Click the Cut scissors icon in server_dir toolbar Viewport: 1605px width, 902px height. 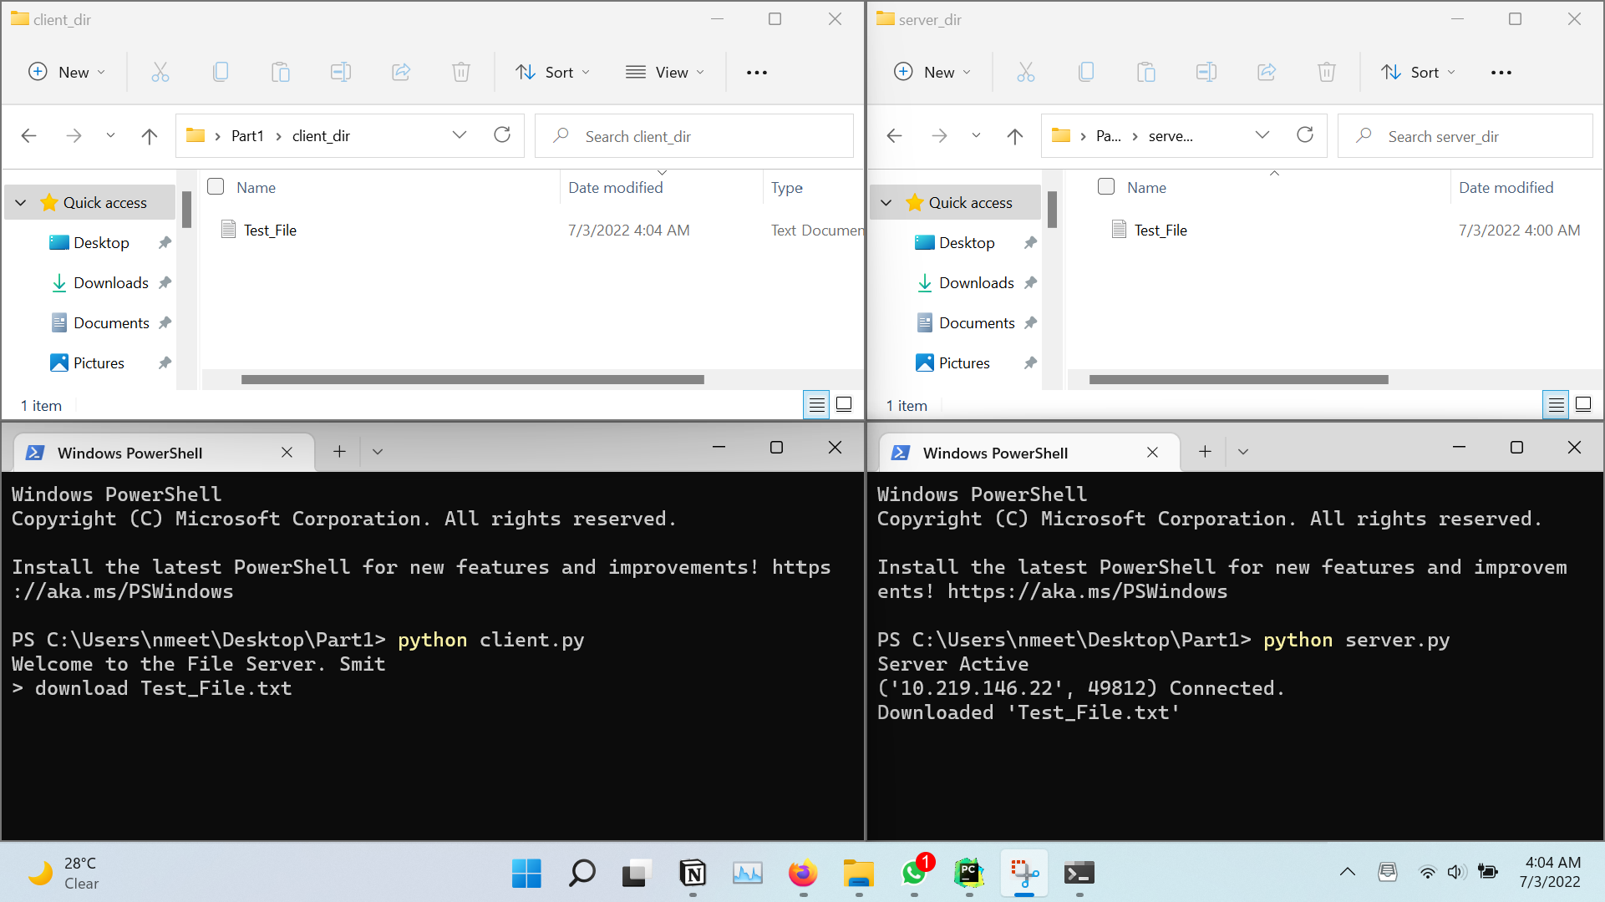click(1025, 73)
